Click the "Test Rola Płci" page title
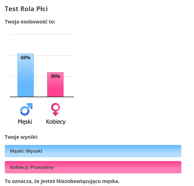 point(26,9)
